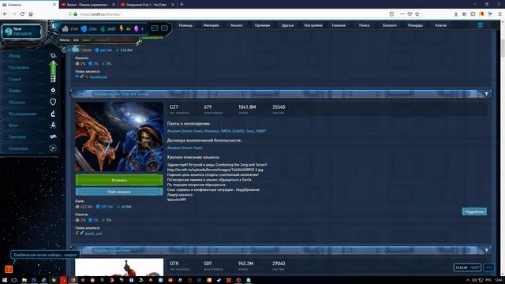This screenshot has height=284, width=505.
Task: Reload the page with the browser refresh icon
Action: pos(22,14)
